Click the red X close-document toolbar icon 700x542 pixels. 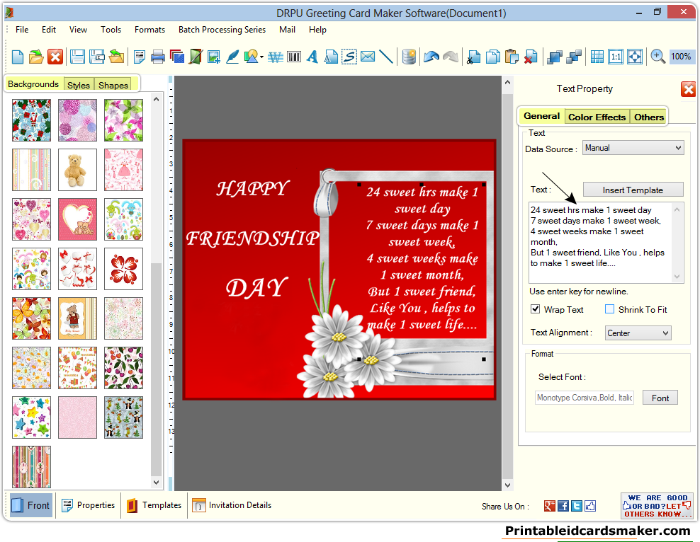point(55,57)
